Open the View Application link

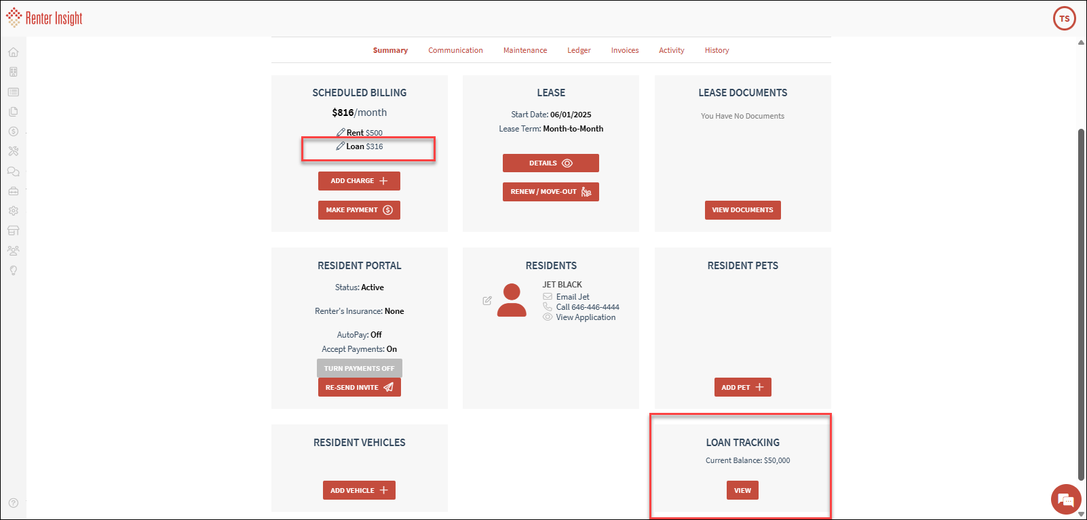coord(586,317)
